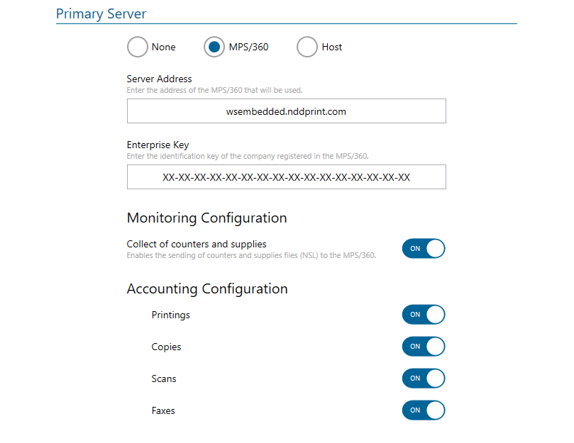Click the Scans label text

tap(164, 378)
